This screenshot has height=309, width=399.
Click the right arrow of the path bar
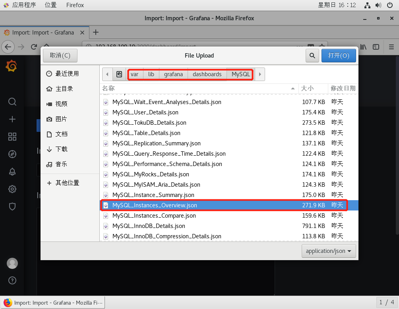point(260,74)
